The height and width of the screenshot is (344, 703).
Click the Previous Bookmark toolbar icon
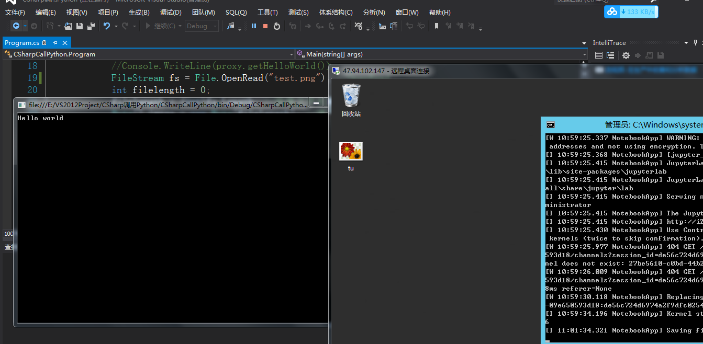[448, 26]
